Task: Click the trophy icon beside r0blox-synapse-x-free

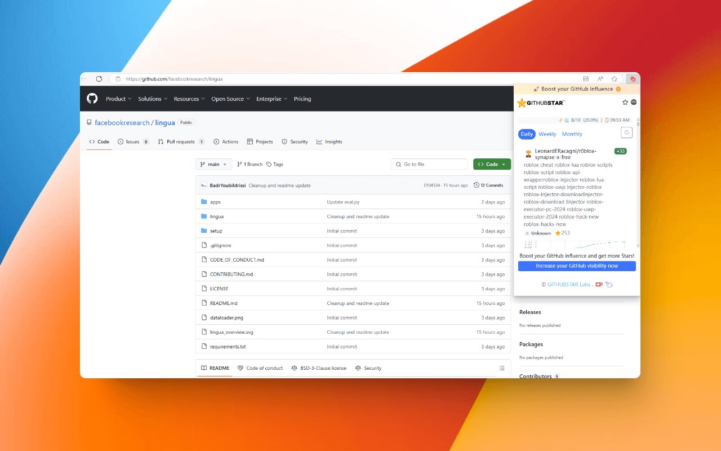Action: tap(528, 153)
